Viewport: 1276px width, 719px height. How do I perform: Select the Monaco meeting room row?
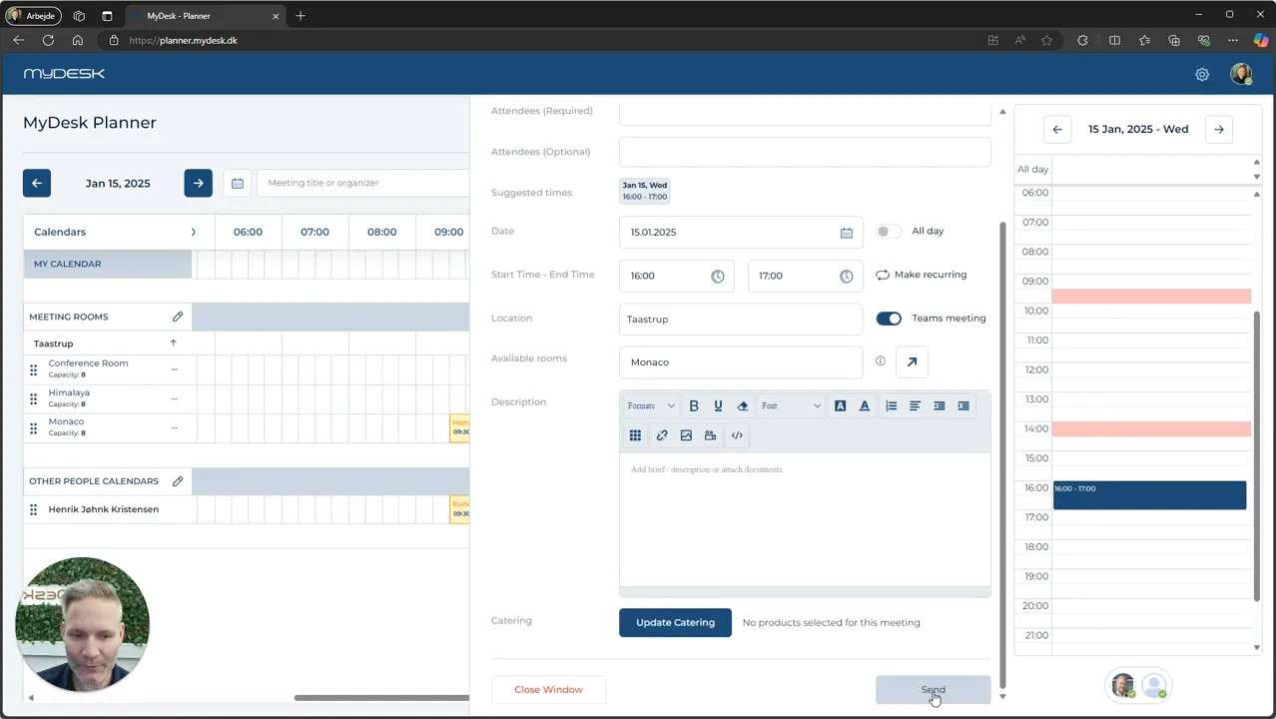click(x=107, y=427)
